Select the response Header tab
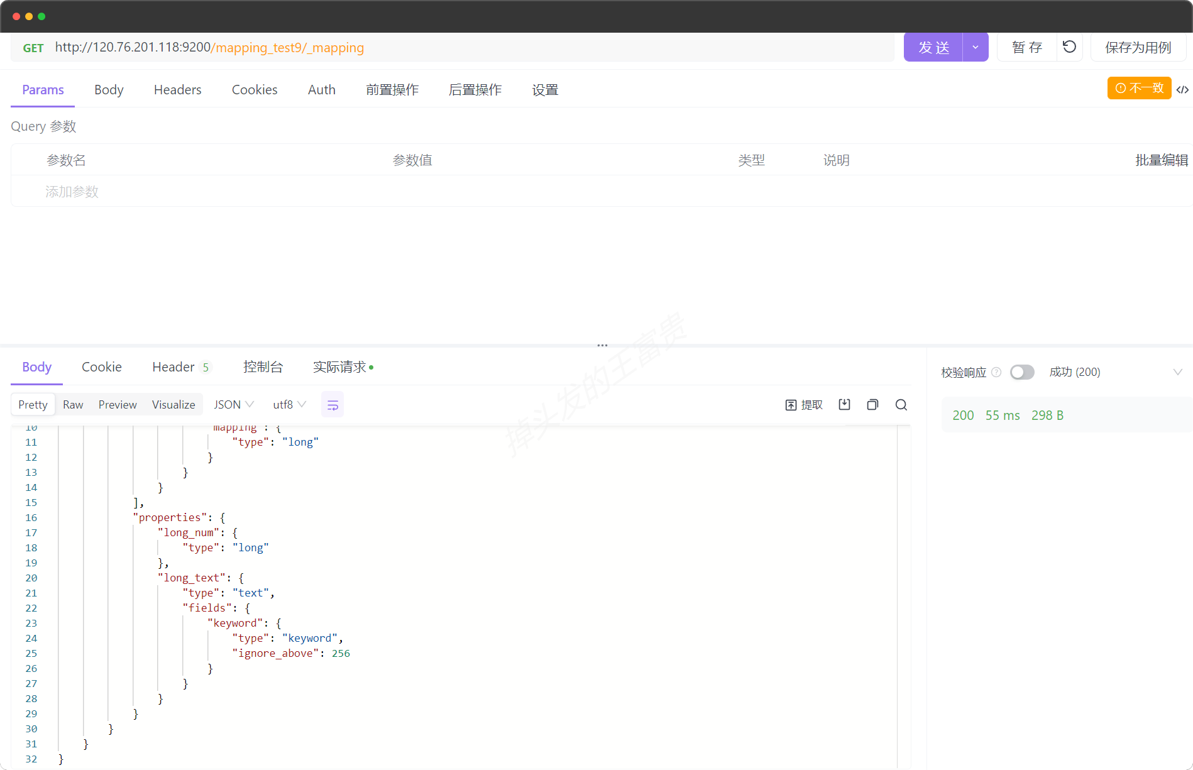This screenshot has height=770, width=1193. pyautogui.click(x=181, y=367)
